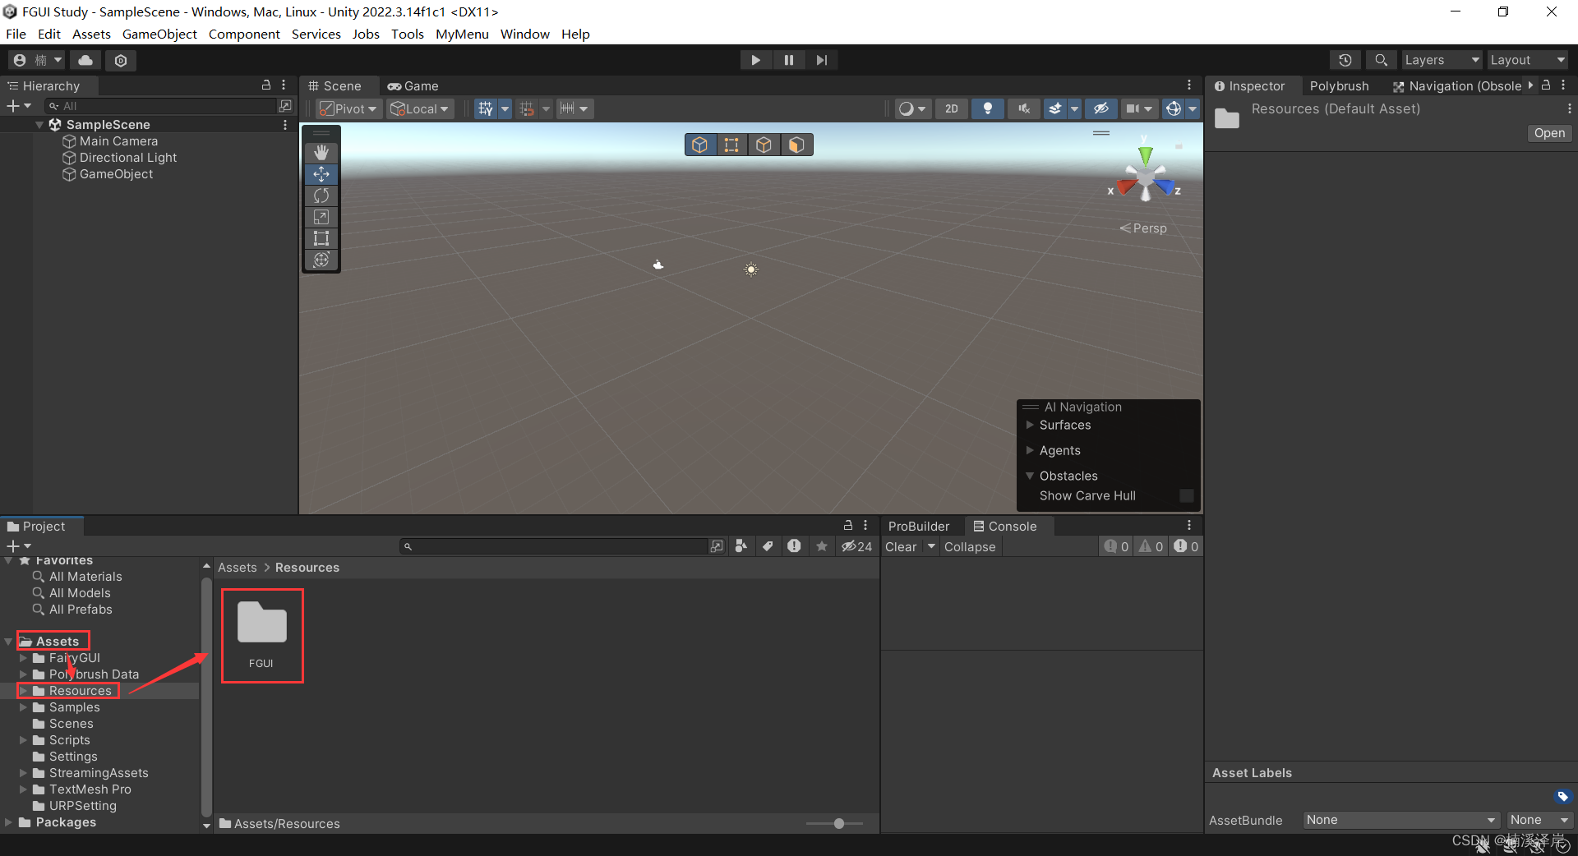Collapse the SampleScene hierarchy

(x=39, y=125)
